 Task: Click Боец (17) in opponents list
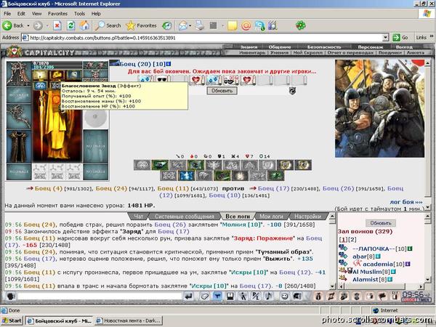coord(274,188)
